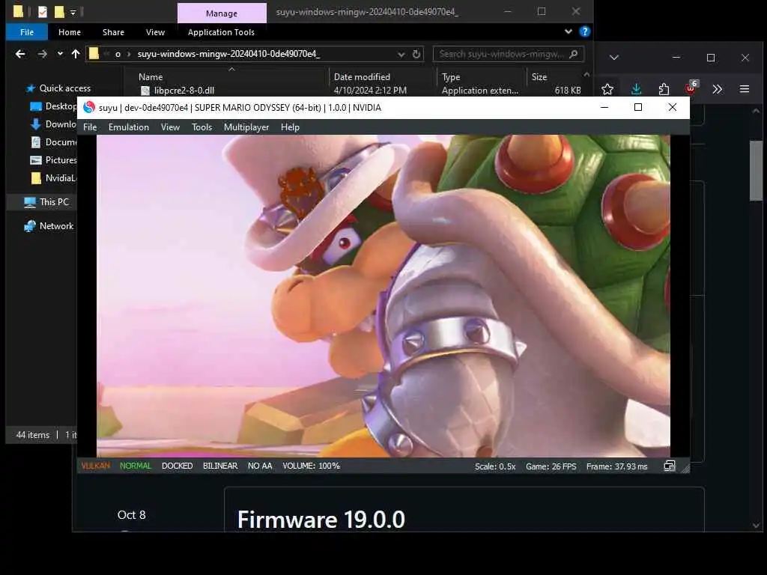
Task: Show more browser toolbar tools chevrons
Action: [717, 89]
